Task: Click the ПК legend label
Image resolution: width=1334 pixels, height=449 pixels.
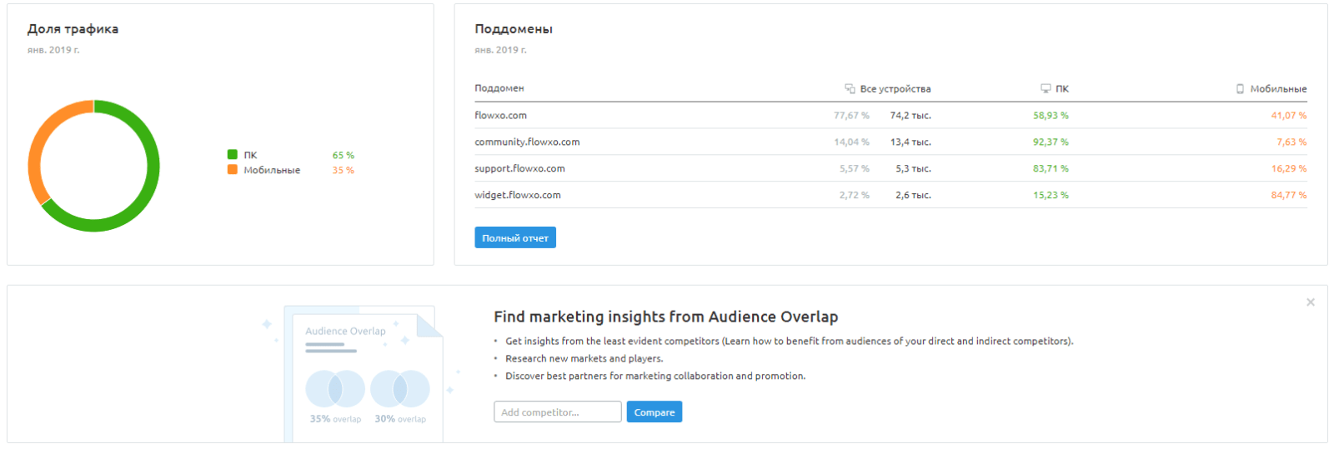Action: (x=250, y=155)
